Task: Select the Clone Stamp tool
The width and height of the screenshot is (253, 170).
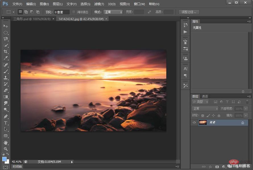Action: [6, 78]
